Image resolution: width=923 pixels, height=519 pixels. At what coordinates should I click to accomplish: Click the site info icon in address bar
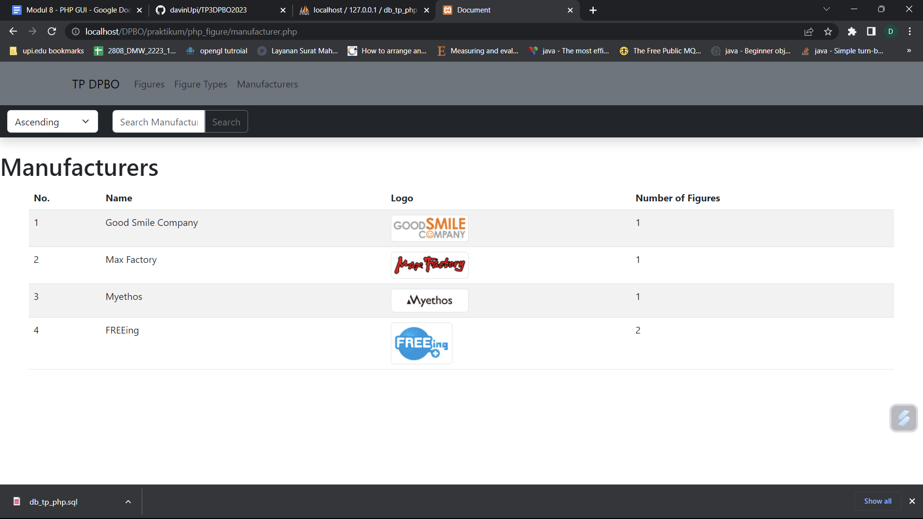[x=75, y=32]
